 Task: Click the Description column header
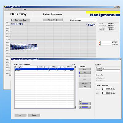coord(25,67)
